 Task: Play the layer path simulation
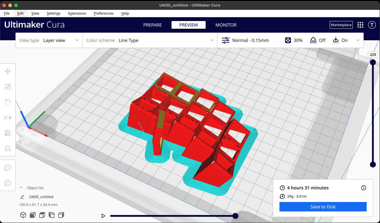(103, 216)
